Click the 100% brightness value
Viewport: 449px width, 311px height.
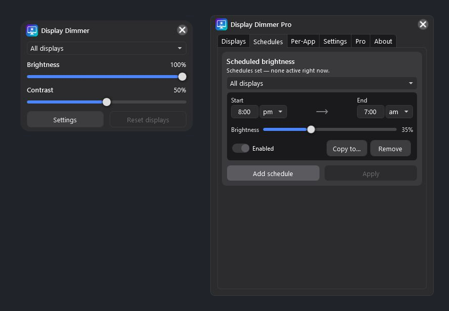tap(178, 65)
